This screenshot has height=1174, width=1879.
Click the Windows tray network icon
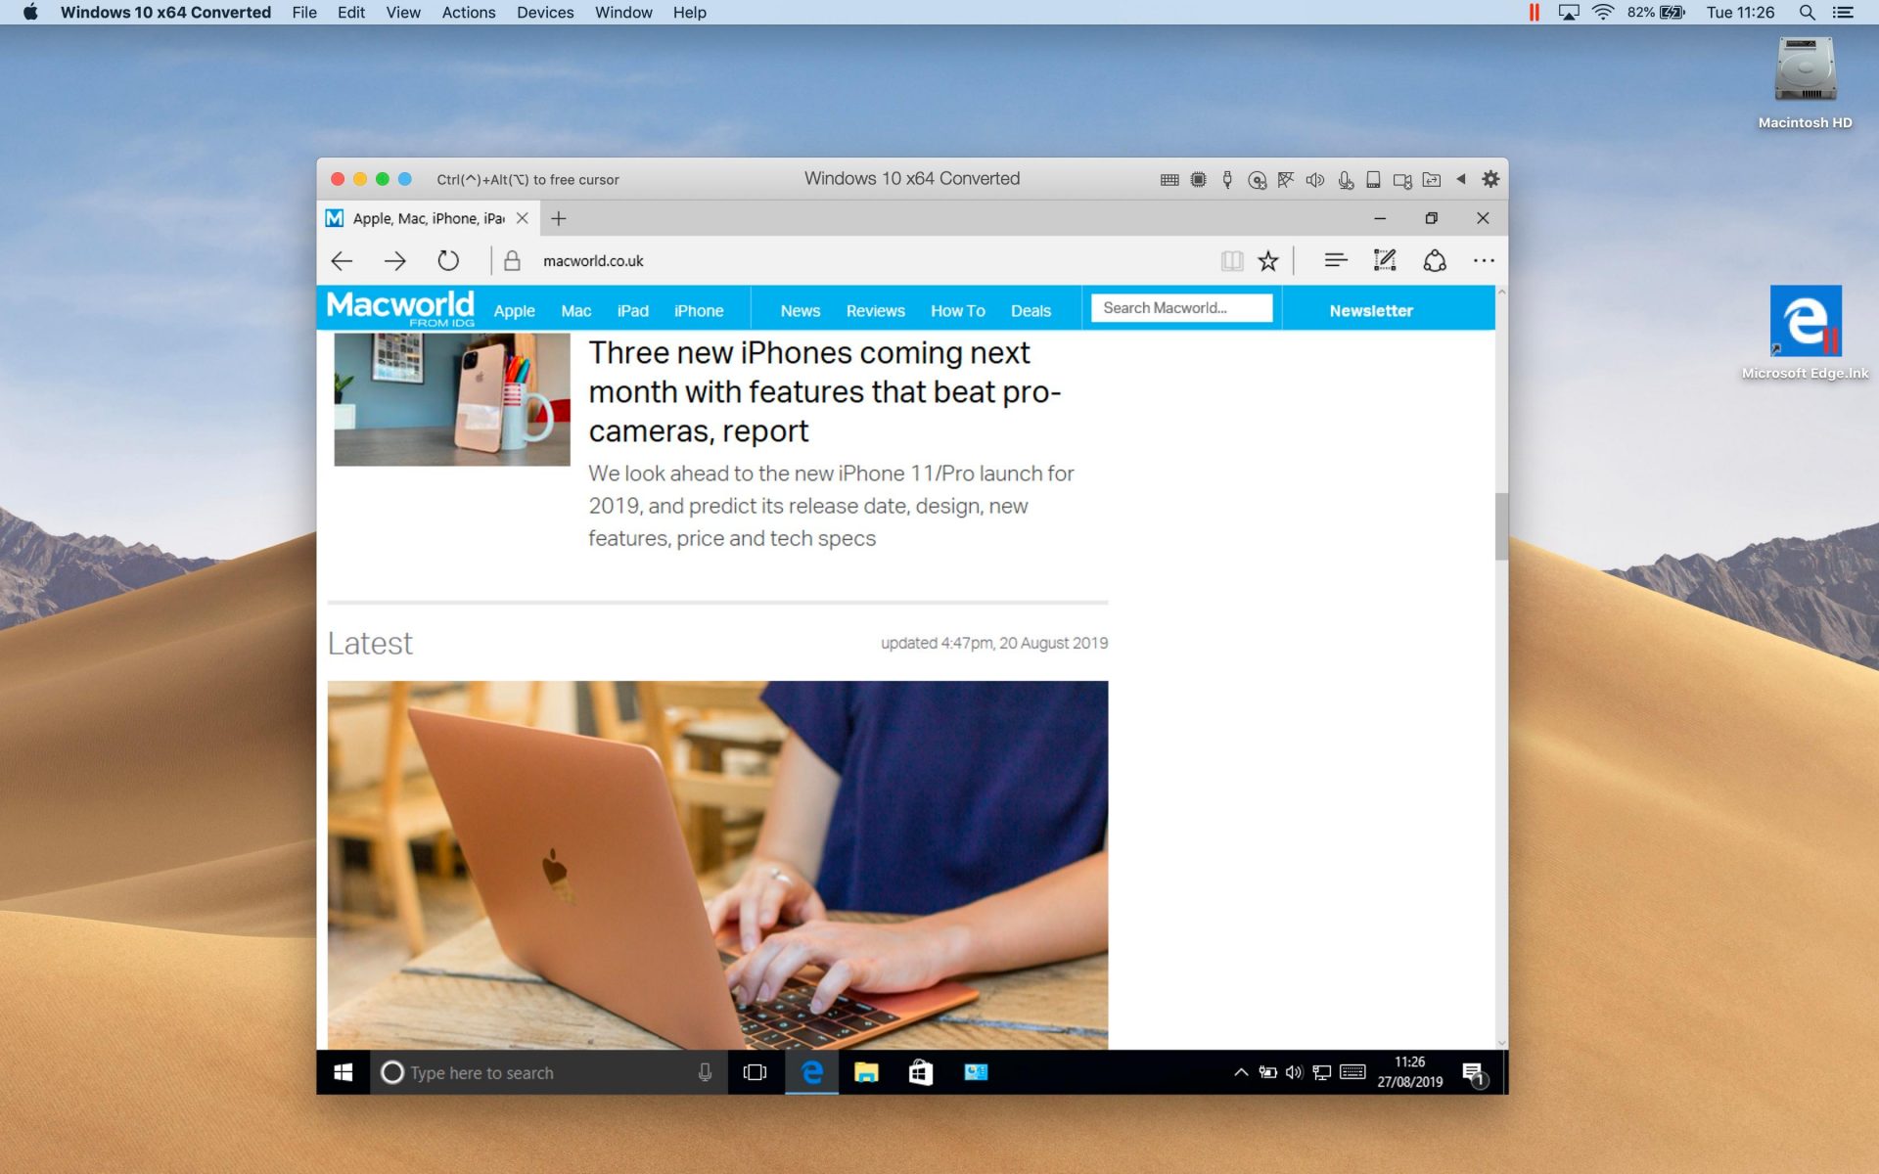(x=1321, y=1072)
